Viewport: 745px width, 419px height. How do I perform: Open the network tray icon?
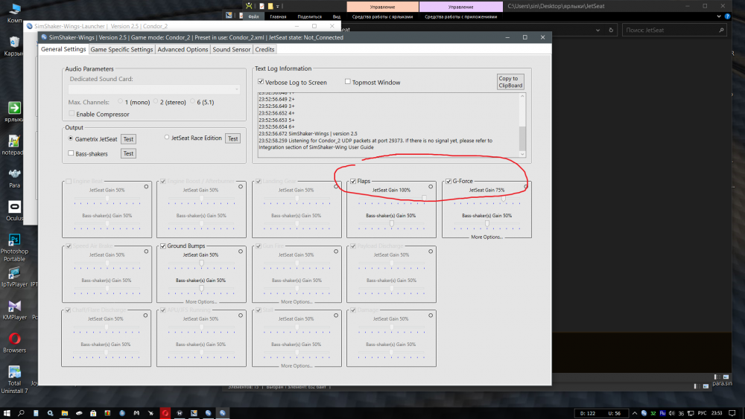point(691,413)
